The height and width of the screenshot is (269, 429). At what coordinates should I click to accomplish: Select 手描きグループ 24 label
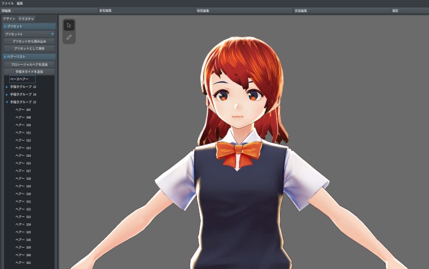(23, 95)
